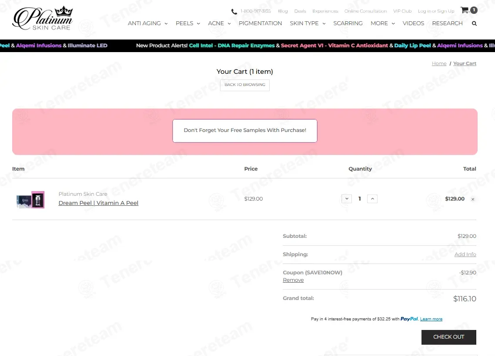
Task: Click Add Info for shipping
Action: pyautogui.click(x=465, y=254)
